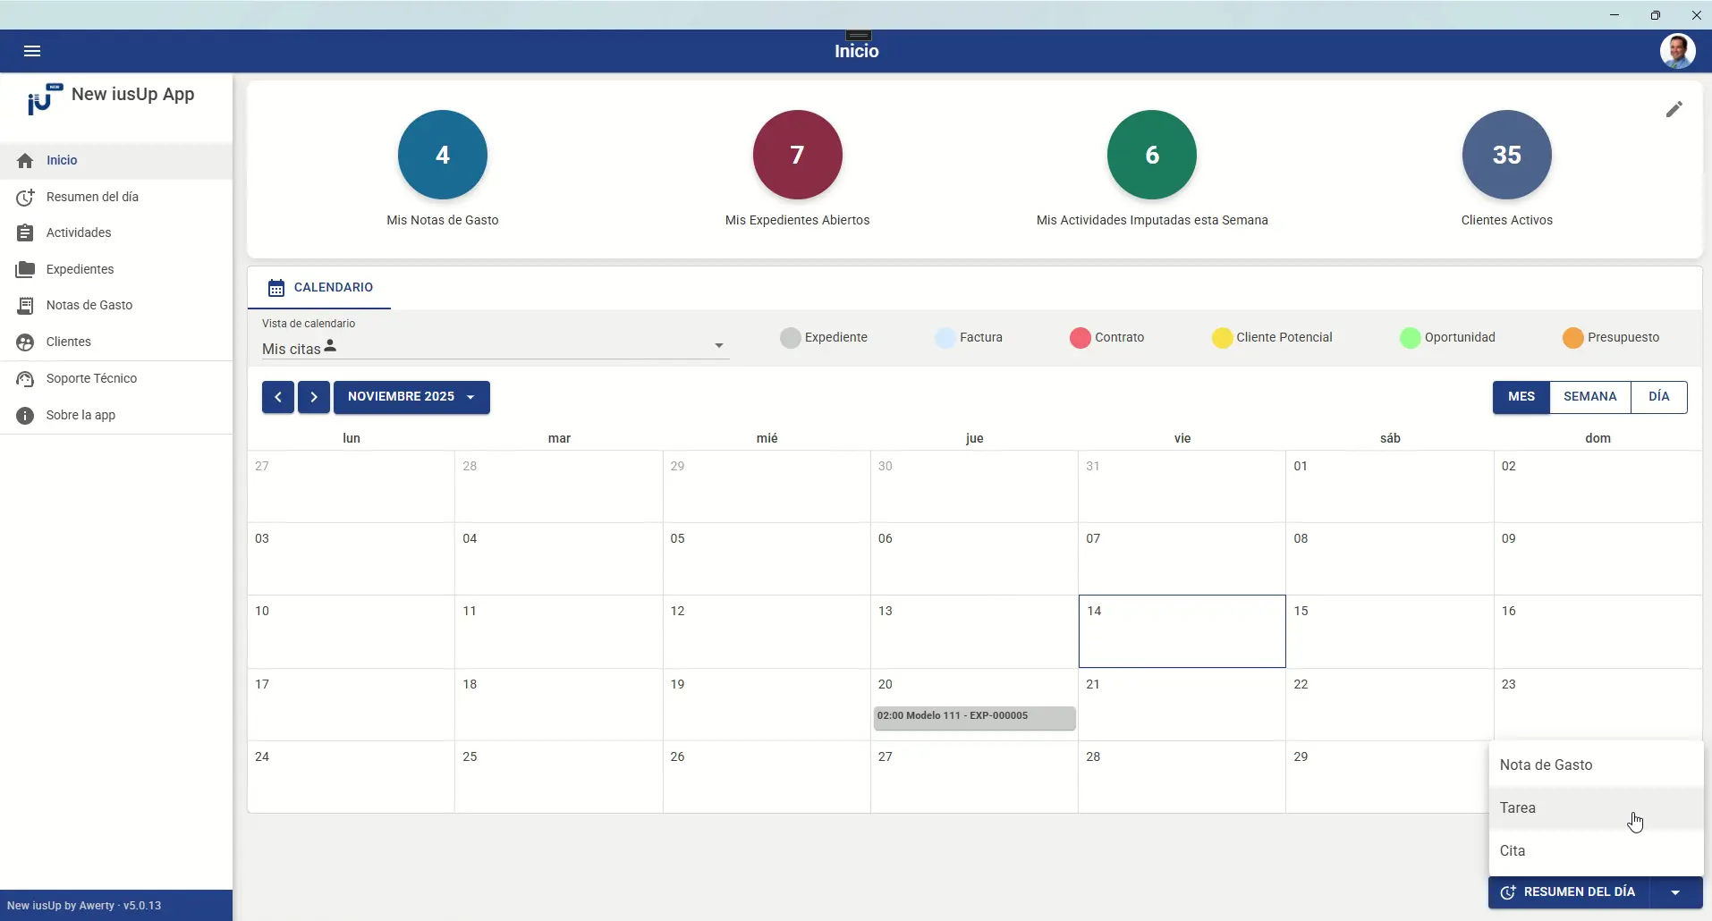This screenshot has height=921, width=1712.
Task: Open the Noviembre 2025 month picker
Action: click(x=411, y=397)
